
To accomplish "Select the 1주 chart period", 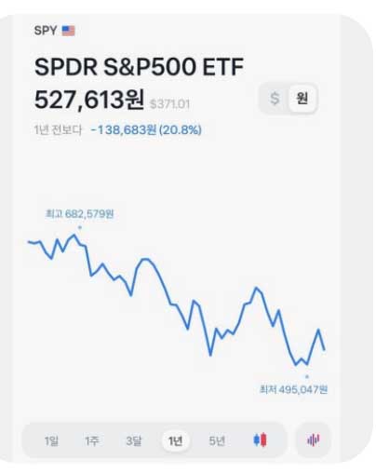I will [x=92, y=440].
